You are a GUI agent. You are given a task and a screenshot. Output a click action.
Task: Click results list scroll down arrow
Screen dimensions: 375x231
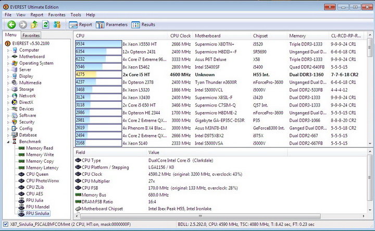370,143
